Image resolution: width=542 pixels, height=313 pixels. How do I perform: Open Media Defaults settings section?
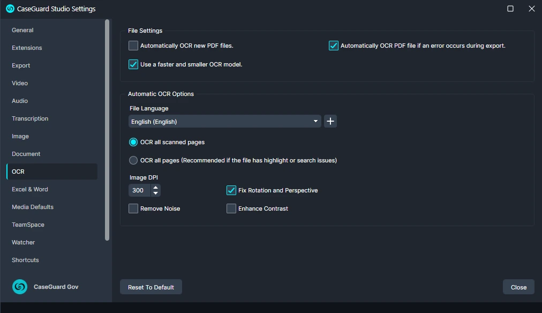52,207
